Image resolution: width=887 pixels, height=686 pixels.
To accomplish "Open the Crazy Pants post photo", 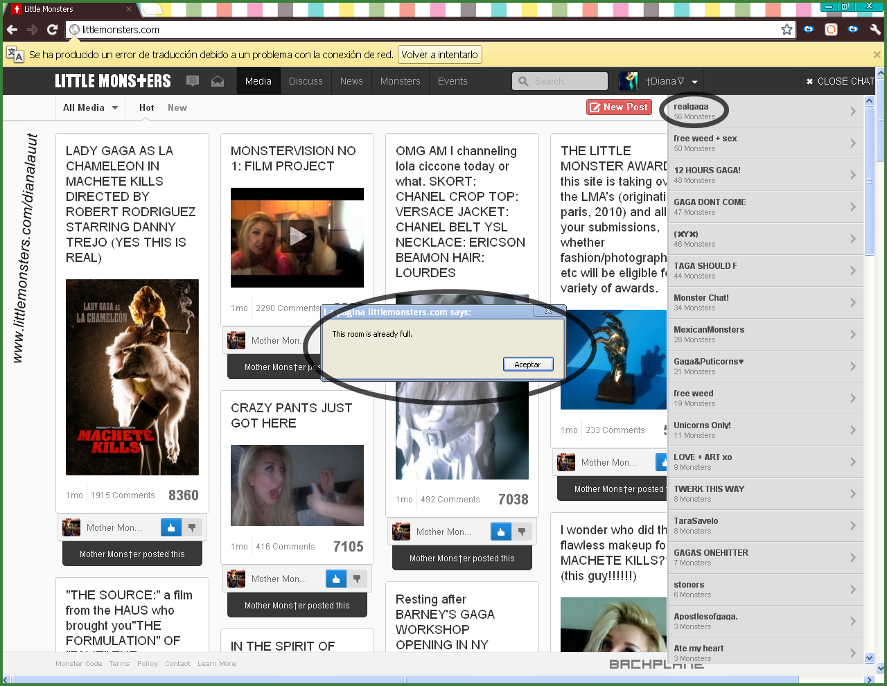I will 297,485.
